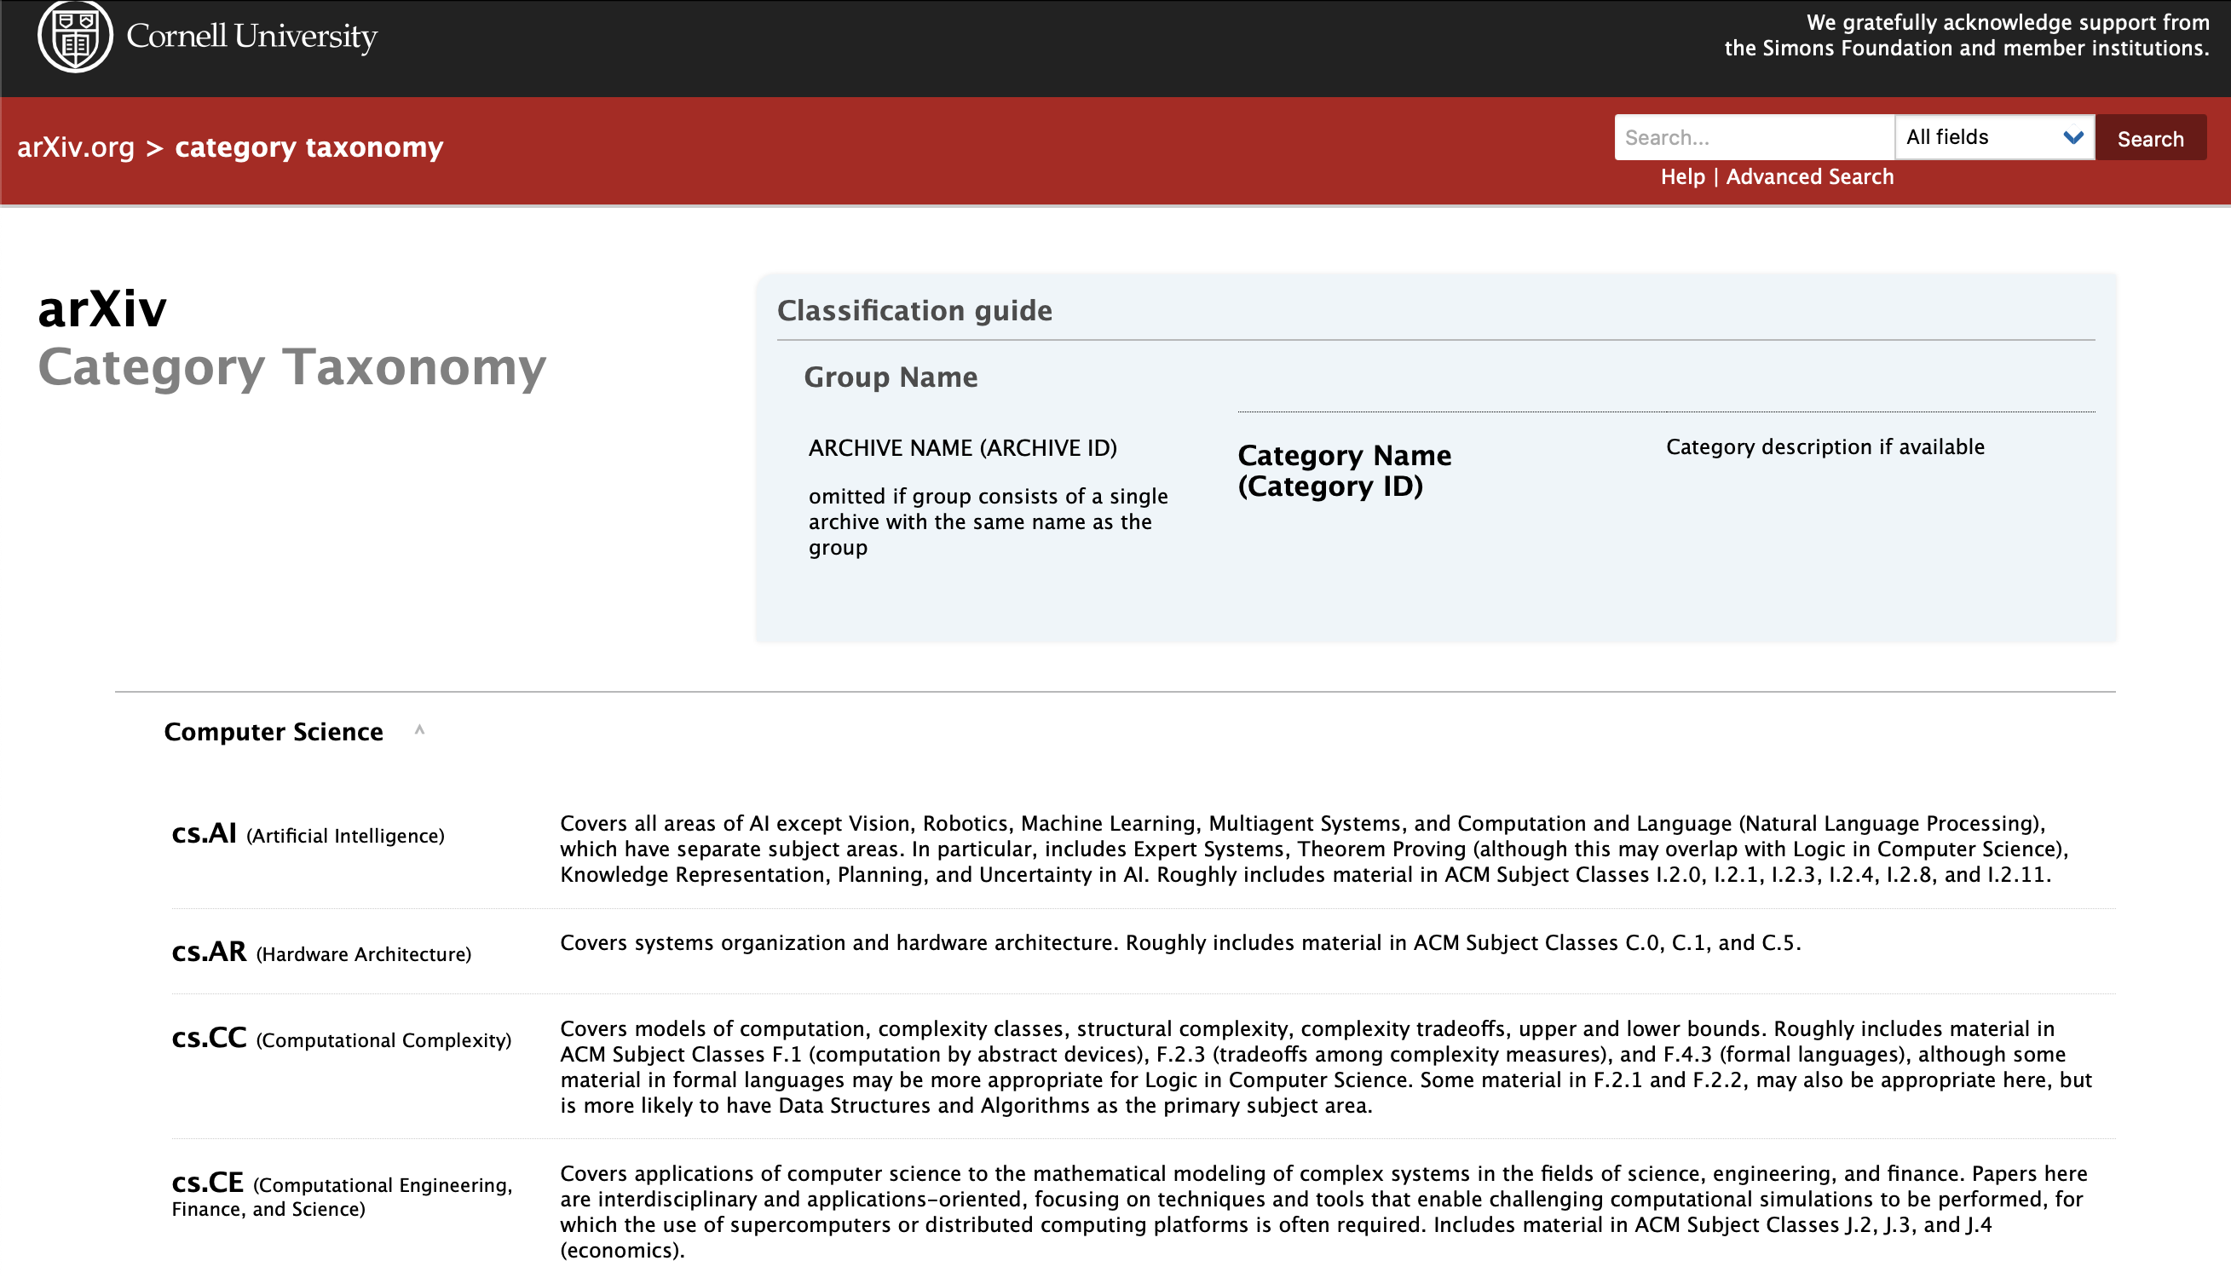
Task: Click the Category Name (Category ID) label
Action: point(1344,470)
